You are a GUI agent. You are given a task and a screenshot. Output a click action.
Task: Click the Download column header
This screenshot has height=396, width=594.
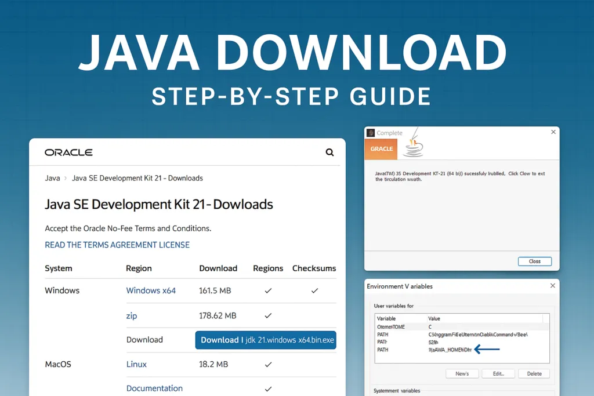pyautogui.click(x=218, y=268)
